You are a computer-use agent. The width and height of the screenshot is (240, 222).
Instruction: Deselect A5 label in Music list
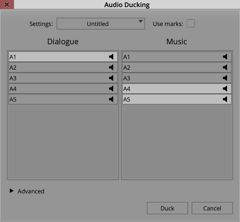point(126,99)
